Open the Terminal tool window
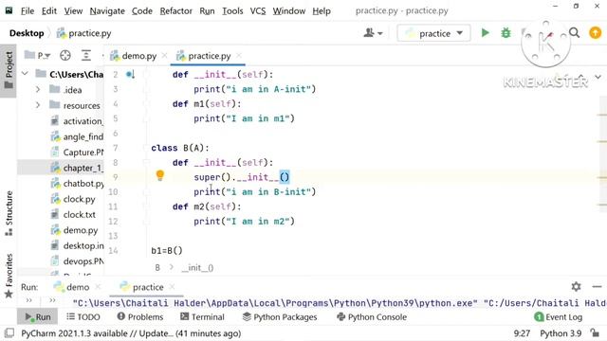 202,316
